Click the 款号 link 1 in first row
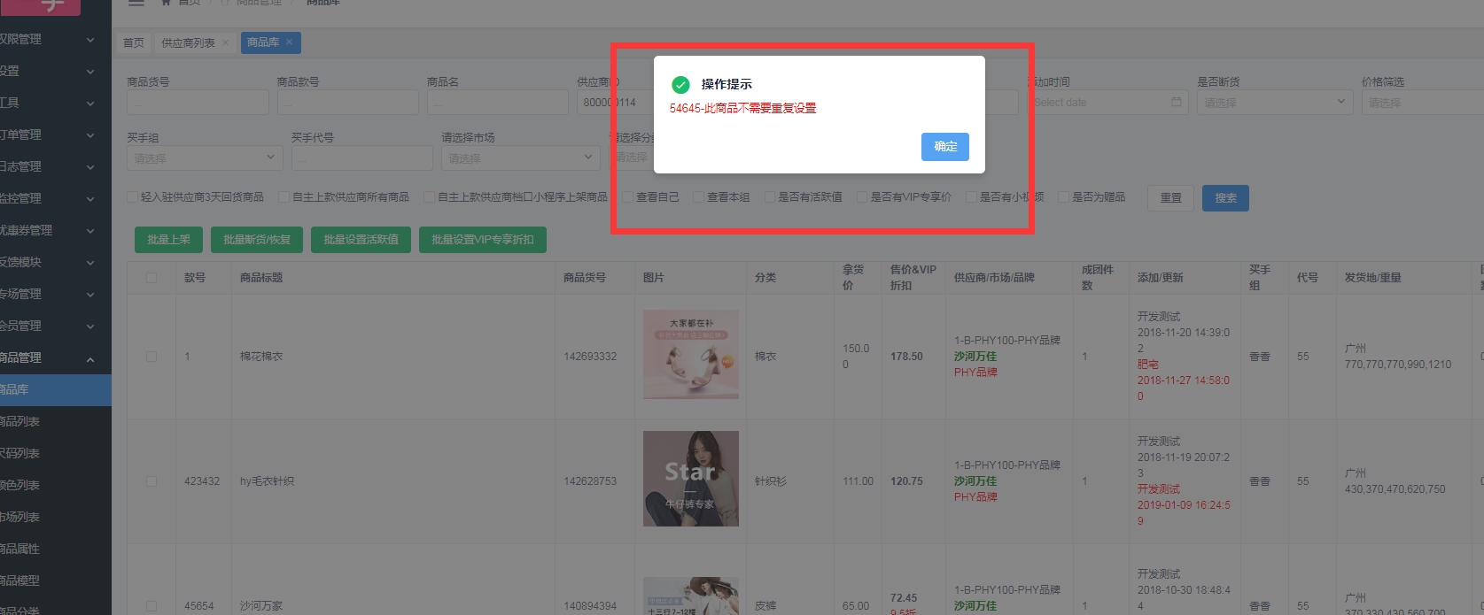 (188, 357)
